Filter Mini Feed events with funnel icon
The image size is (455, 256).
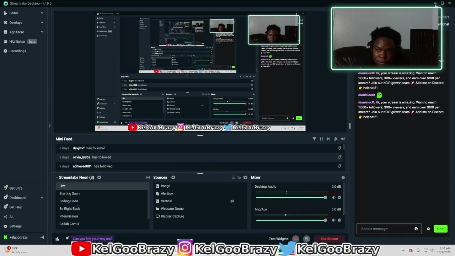(314, 139)
